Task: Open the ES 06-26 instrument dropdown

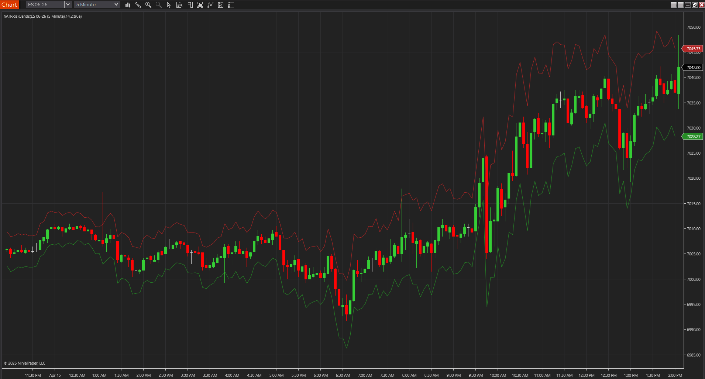Action: coord(68,4)
